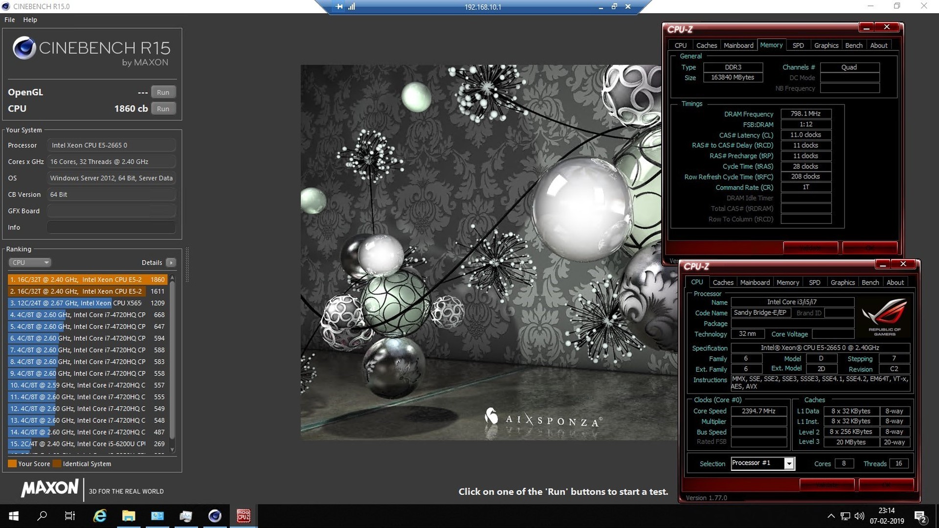The height and width of the screenshot is (528, 939).
Task: Select ranking row 4 scoring 668
Action: 88,315
